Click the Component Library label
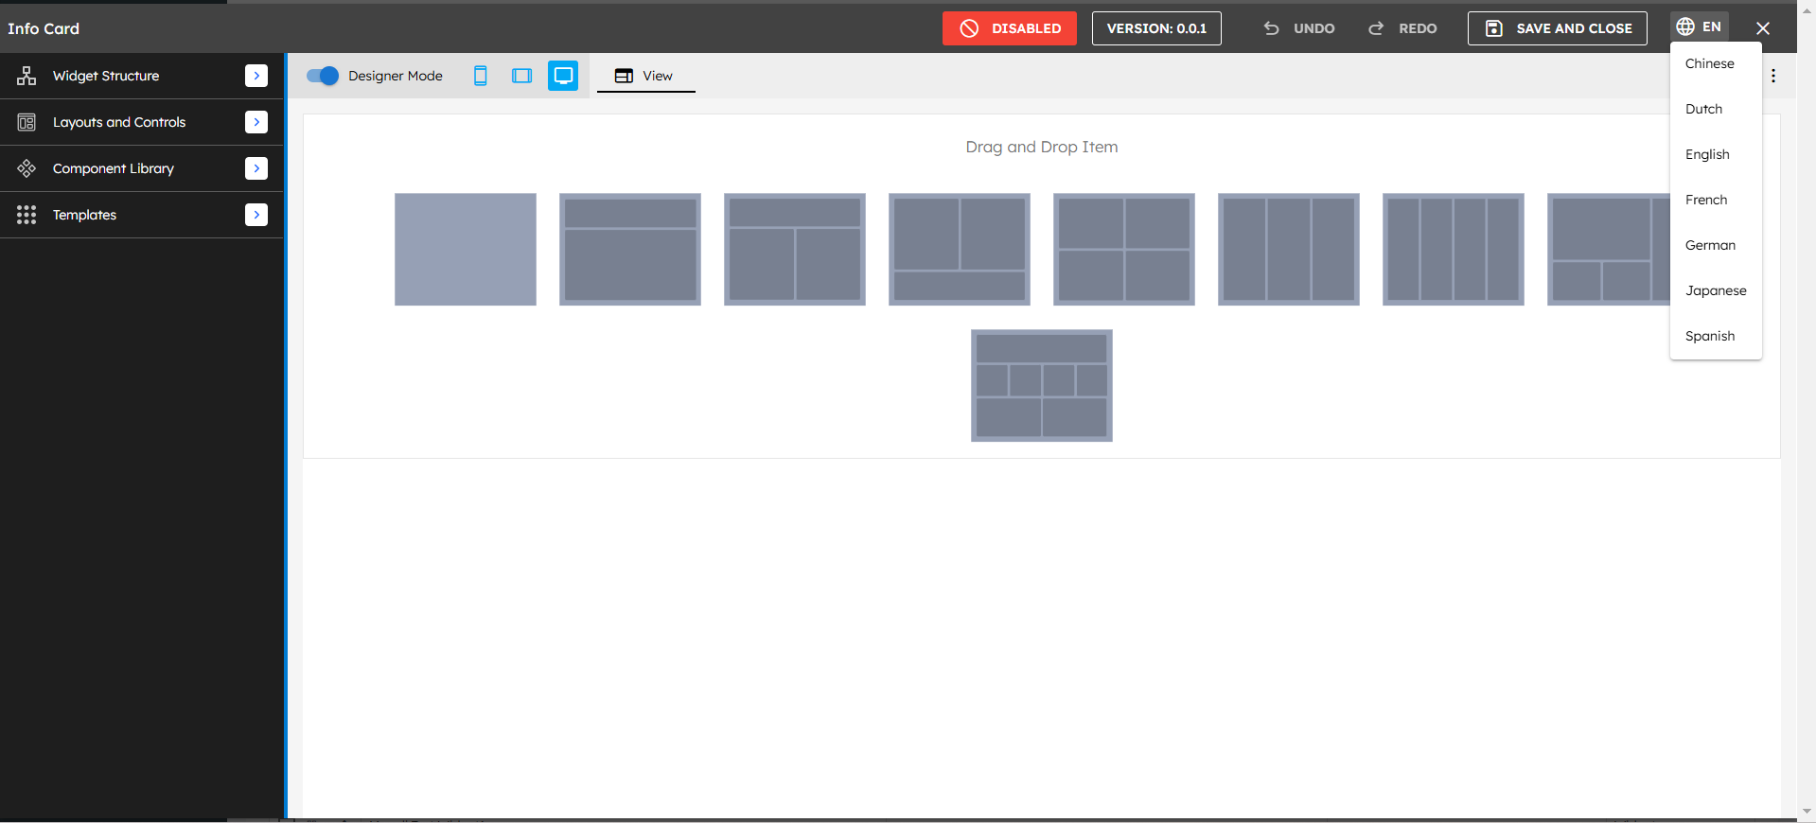 tap(114, 168)
